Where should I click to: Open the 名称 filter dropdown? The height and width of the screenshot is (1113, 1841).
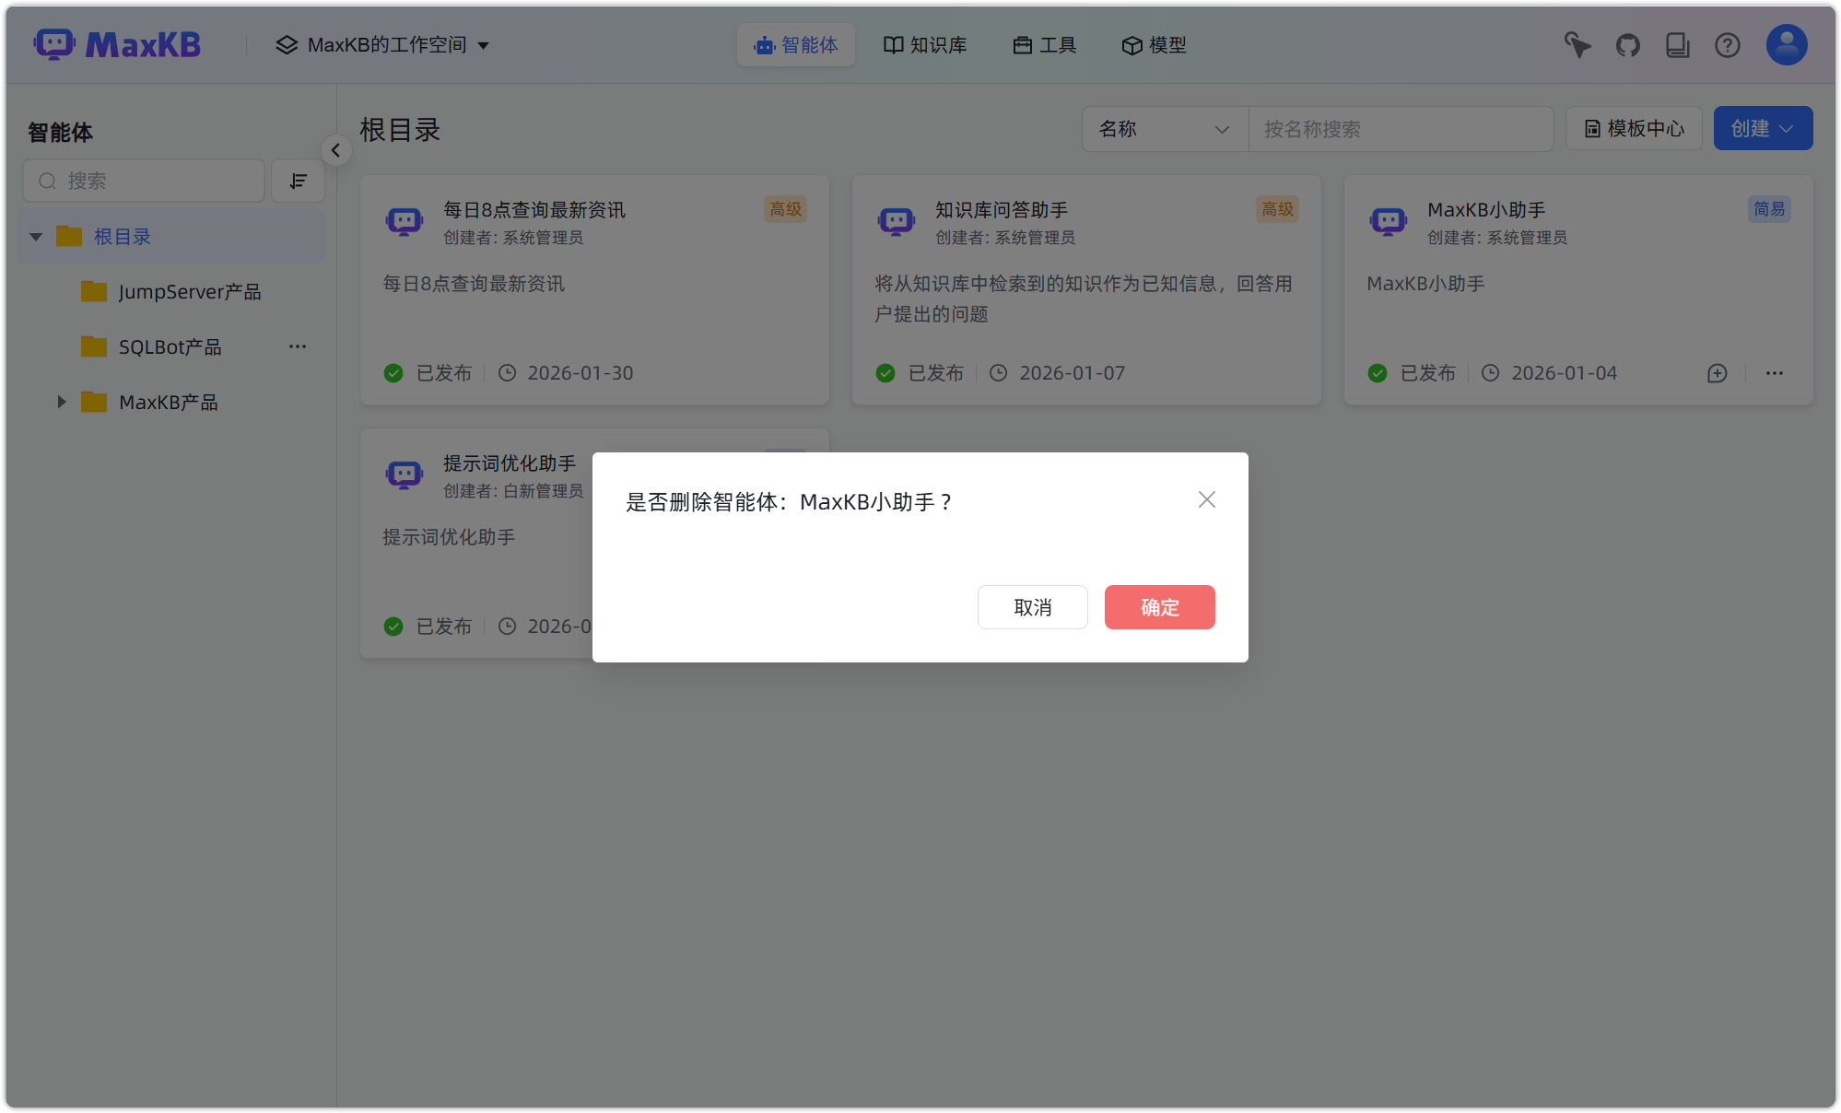1164,129
